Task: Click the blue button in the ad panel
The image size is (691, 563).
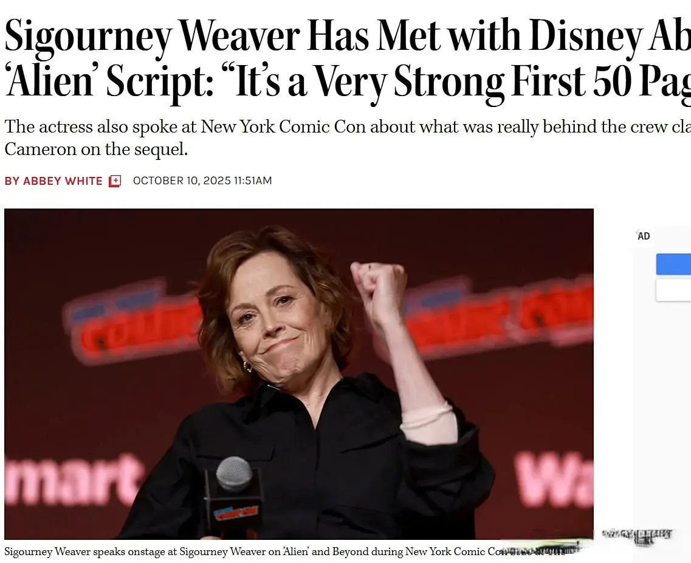Action: click(x=673, y=264)
